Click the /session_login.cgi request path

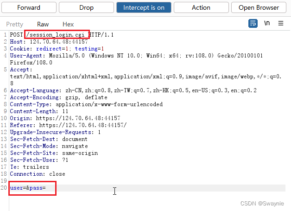(55, 35)
